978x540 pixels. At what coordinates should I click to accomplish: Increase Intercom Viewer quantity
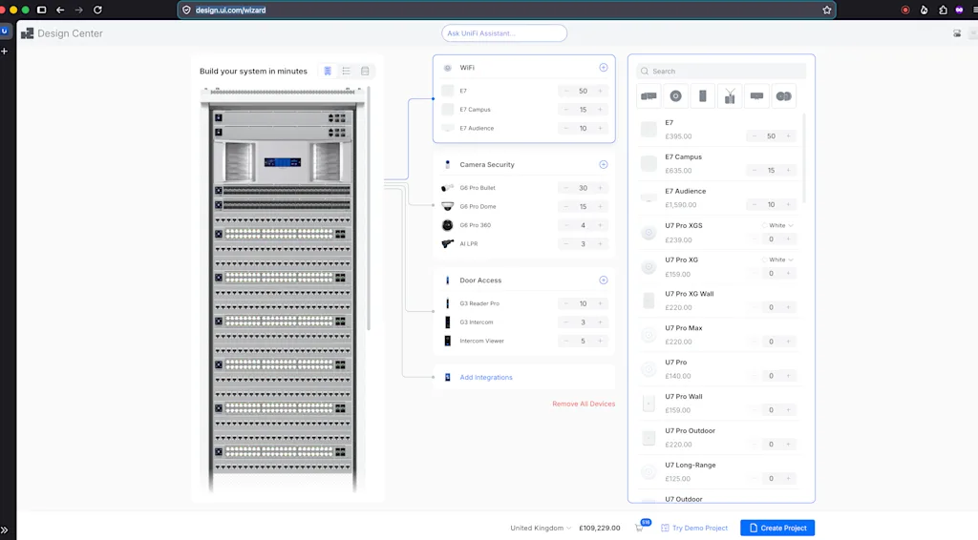pyautogui.click(x=600, y=341)
